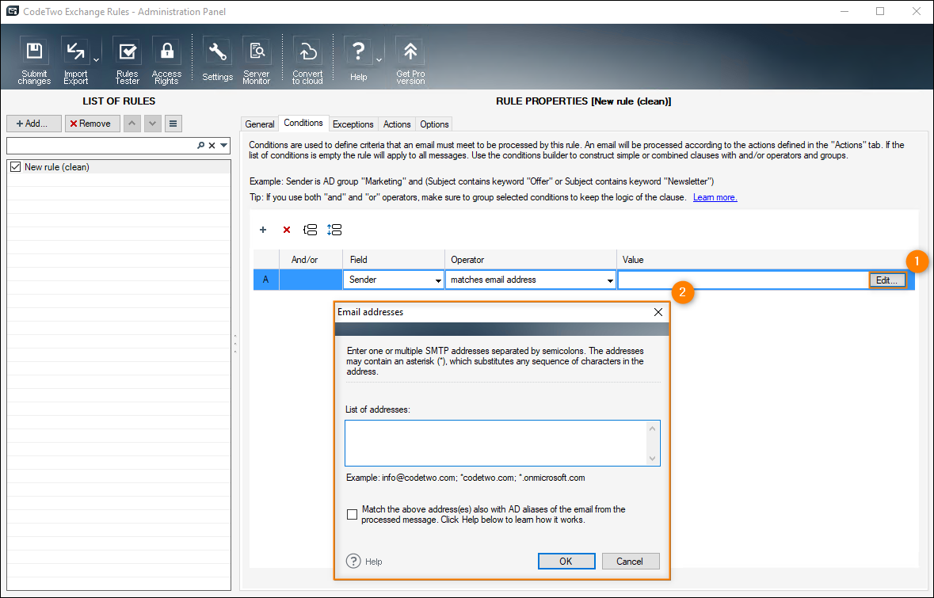Viewport: 934px width, 598px height.
Task: Clear the rules search with X icon
Action: [212, 145]
